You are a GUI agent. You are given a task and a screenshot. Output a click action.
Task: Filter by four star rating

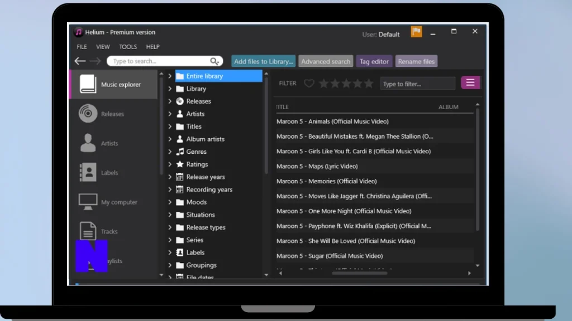(357, 84)
